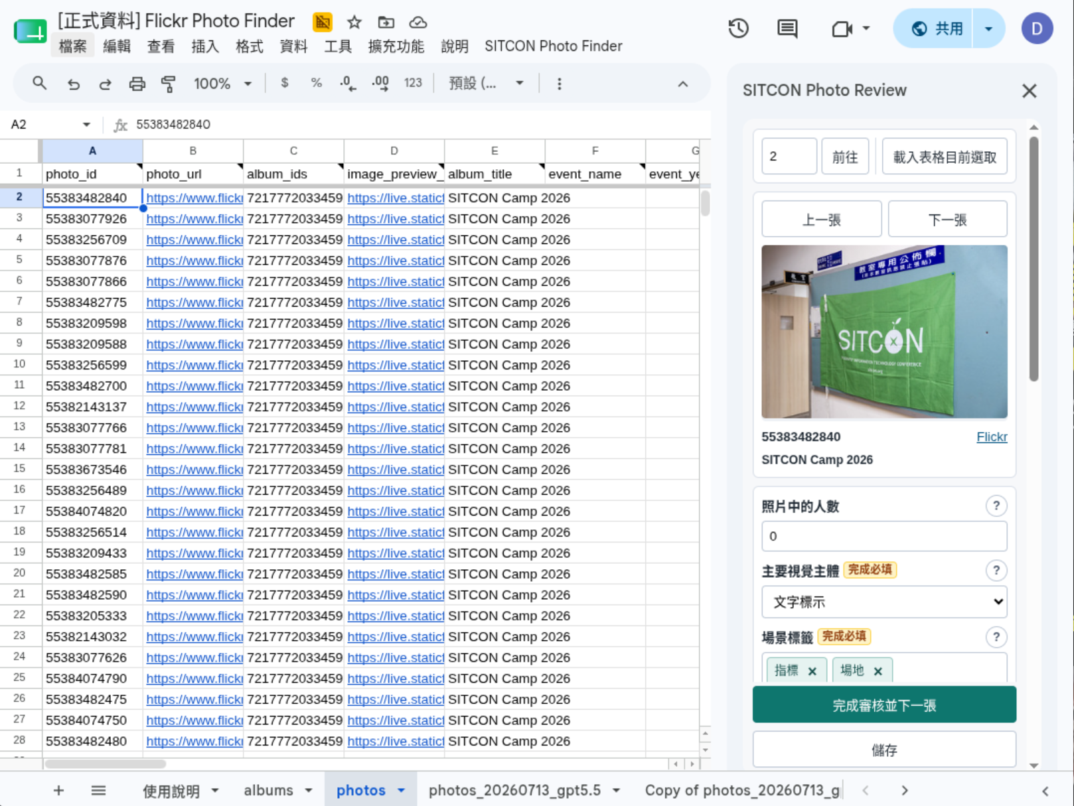This screenshot has width=1074, height=806.
Task: Print the spreadsheet
Action: (137, 84)
